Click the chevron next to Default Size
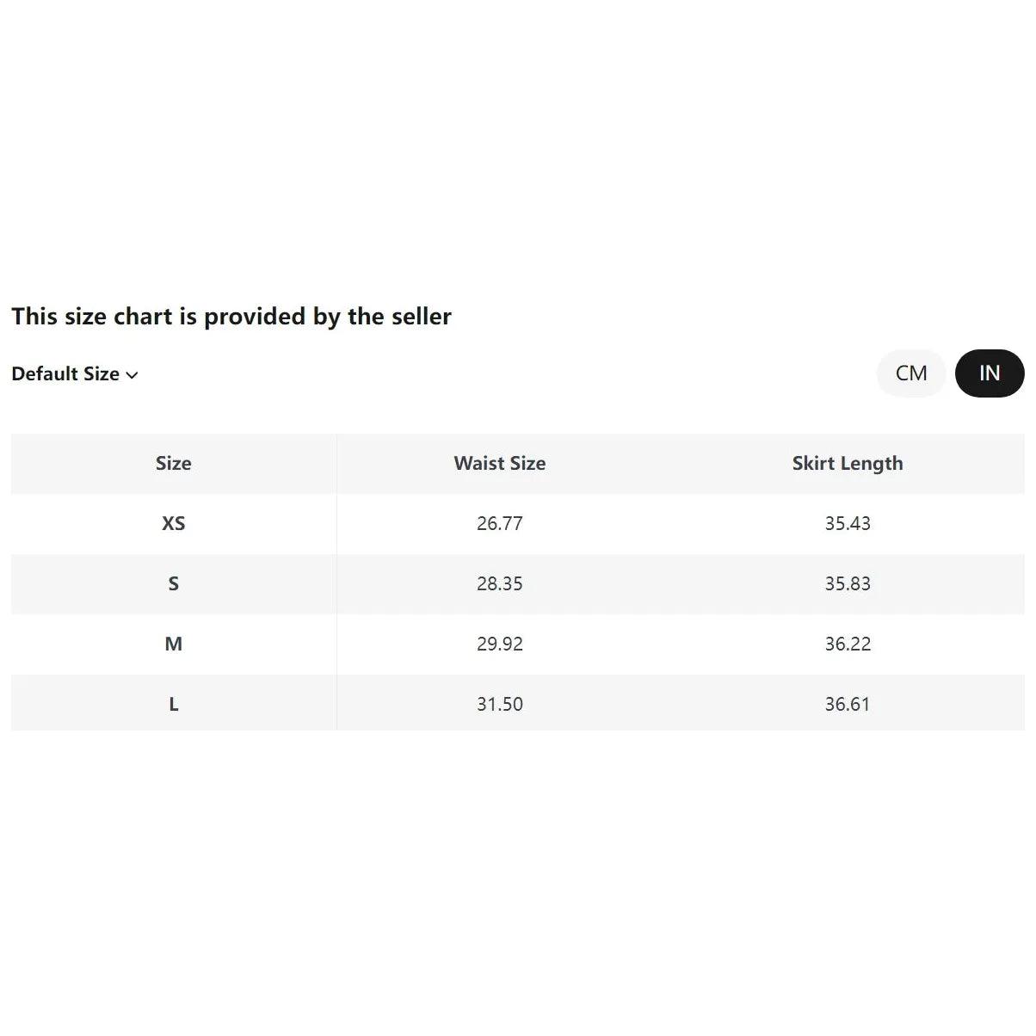 click(132, 375)
